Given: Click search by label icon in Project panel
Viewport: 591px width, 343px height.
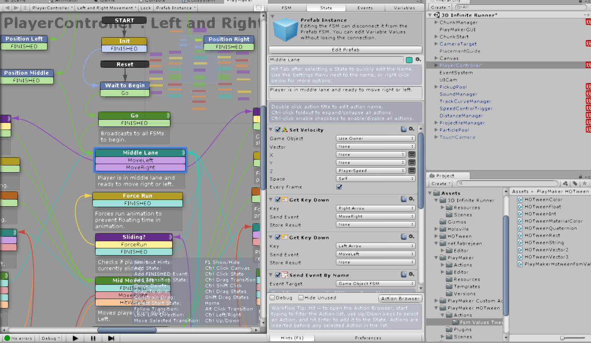Looking at the screenshot, I should point(575,183).
